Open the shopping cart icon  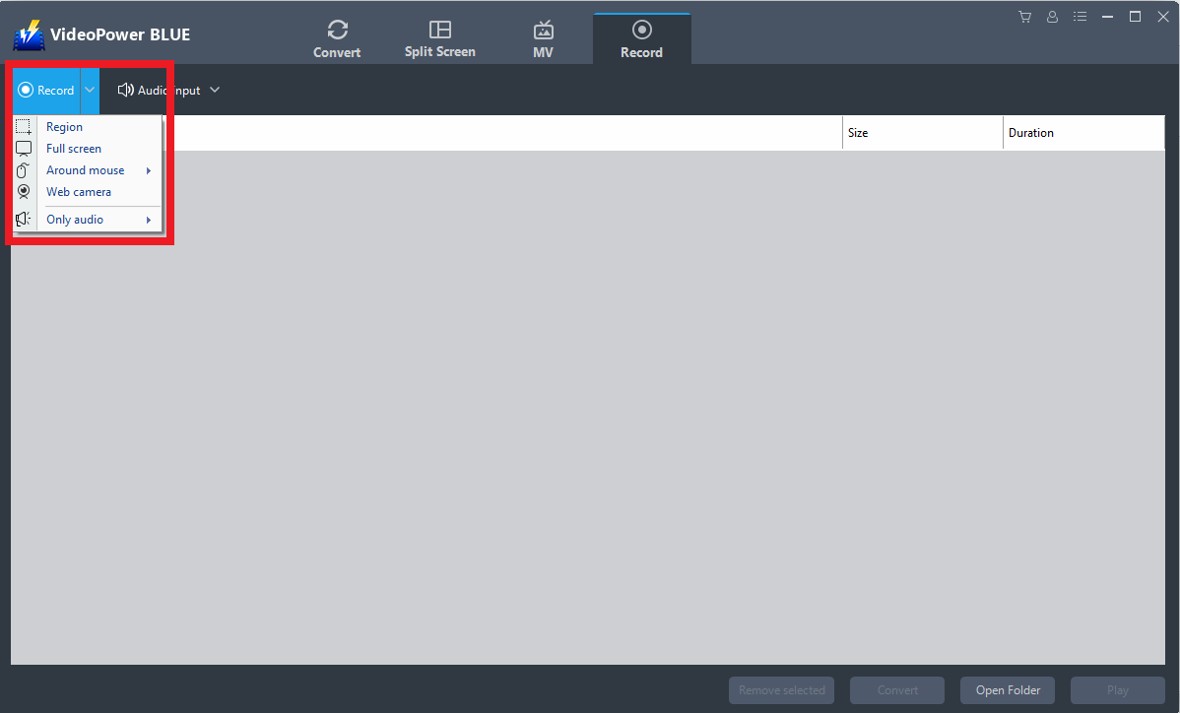1024,17
